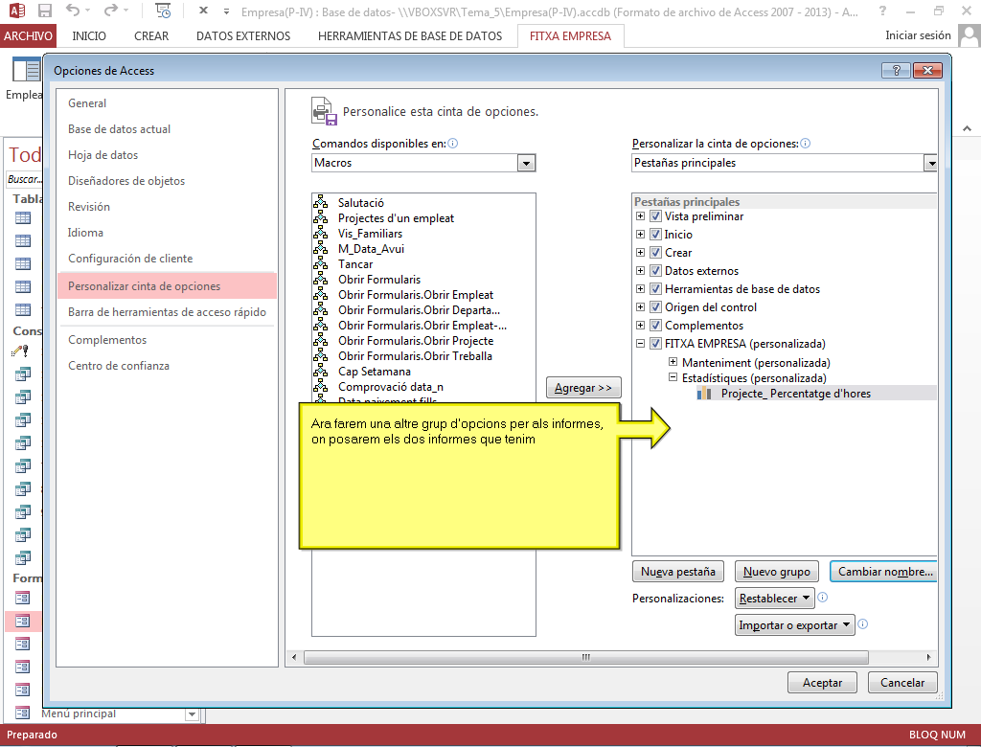Open the ARCHIVO ribbon tab

tap(28, 35)
